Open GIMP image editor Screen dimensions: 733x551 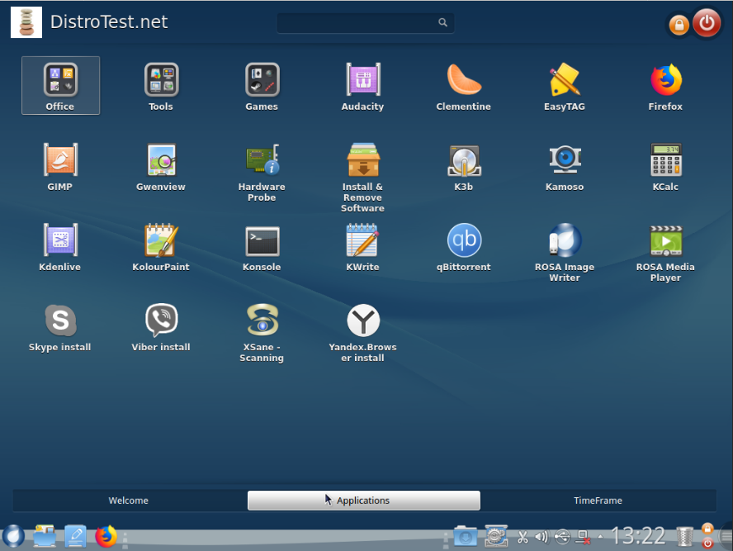(60, 166)
